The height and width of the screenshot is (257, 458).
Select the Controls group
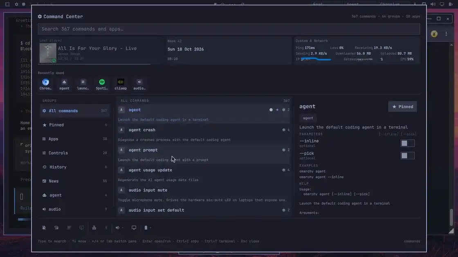pyautogui.click(x=75, y=153)
